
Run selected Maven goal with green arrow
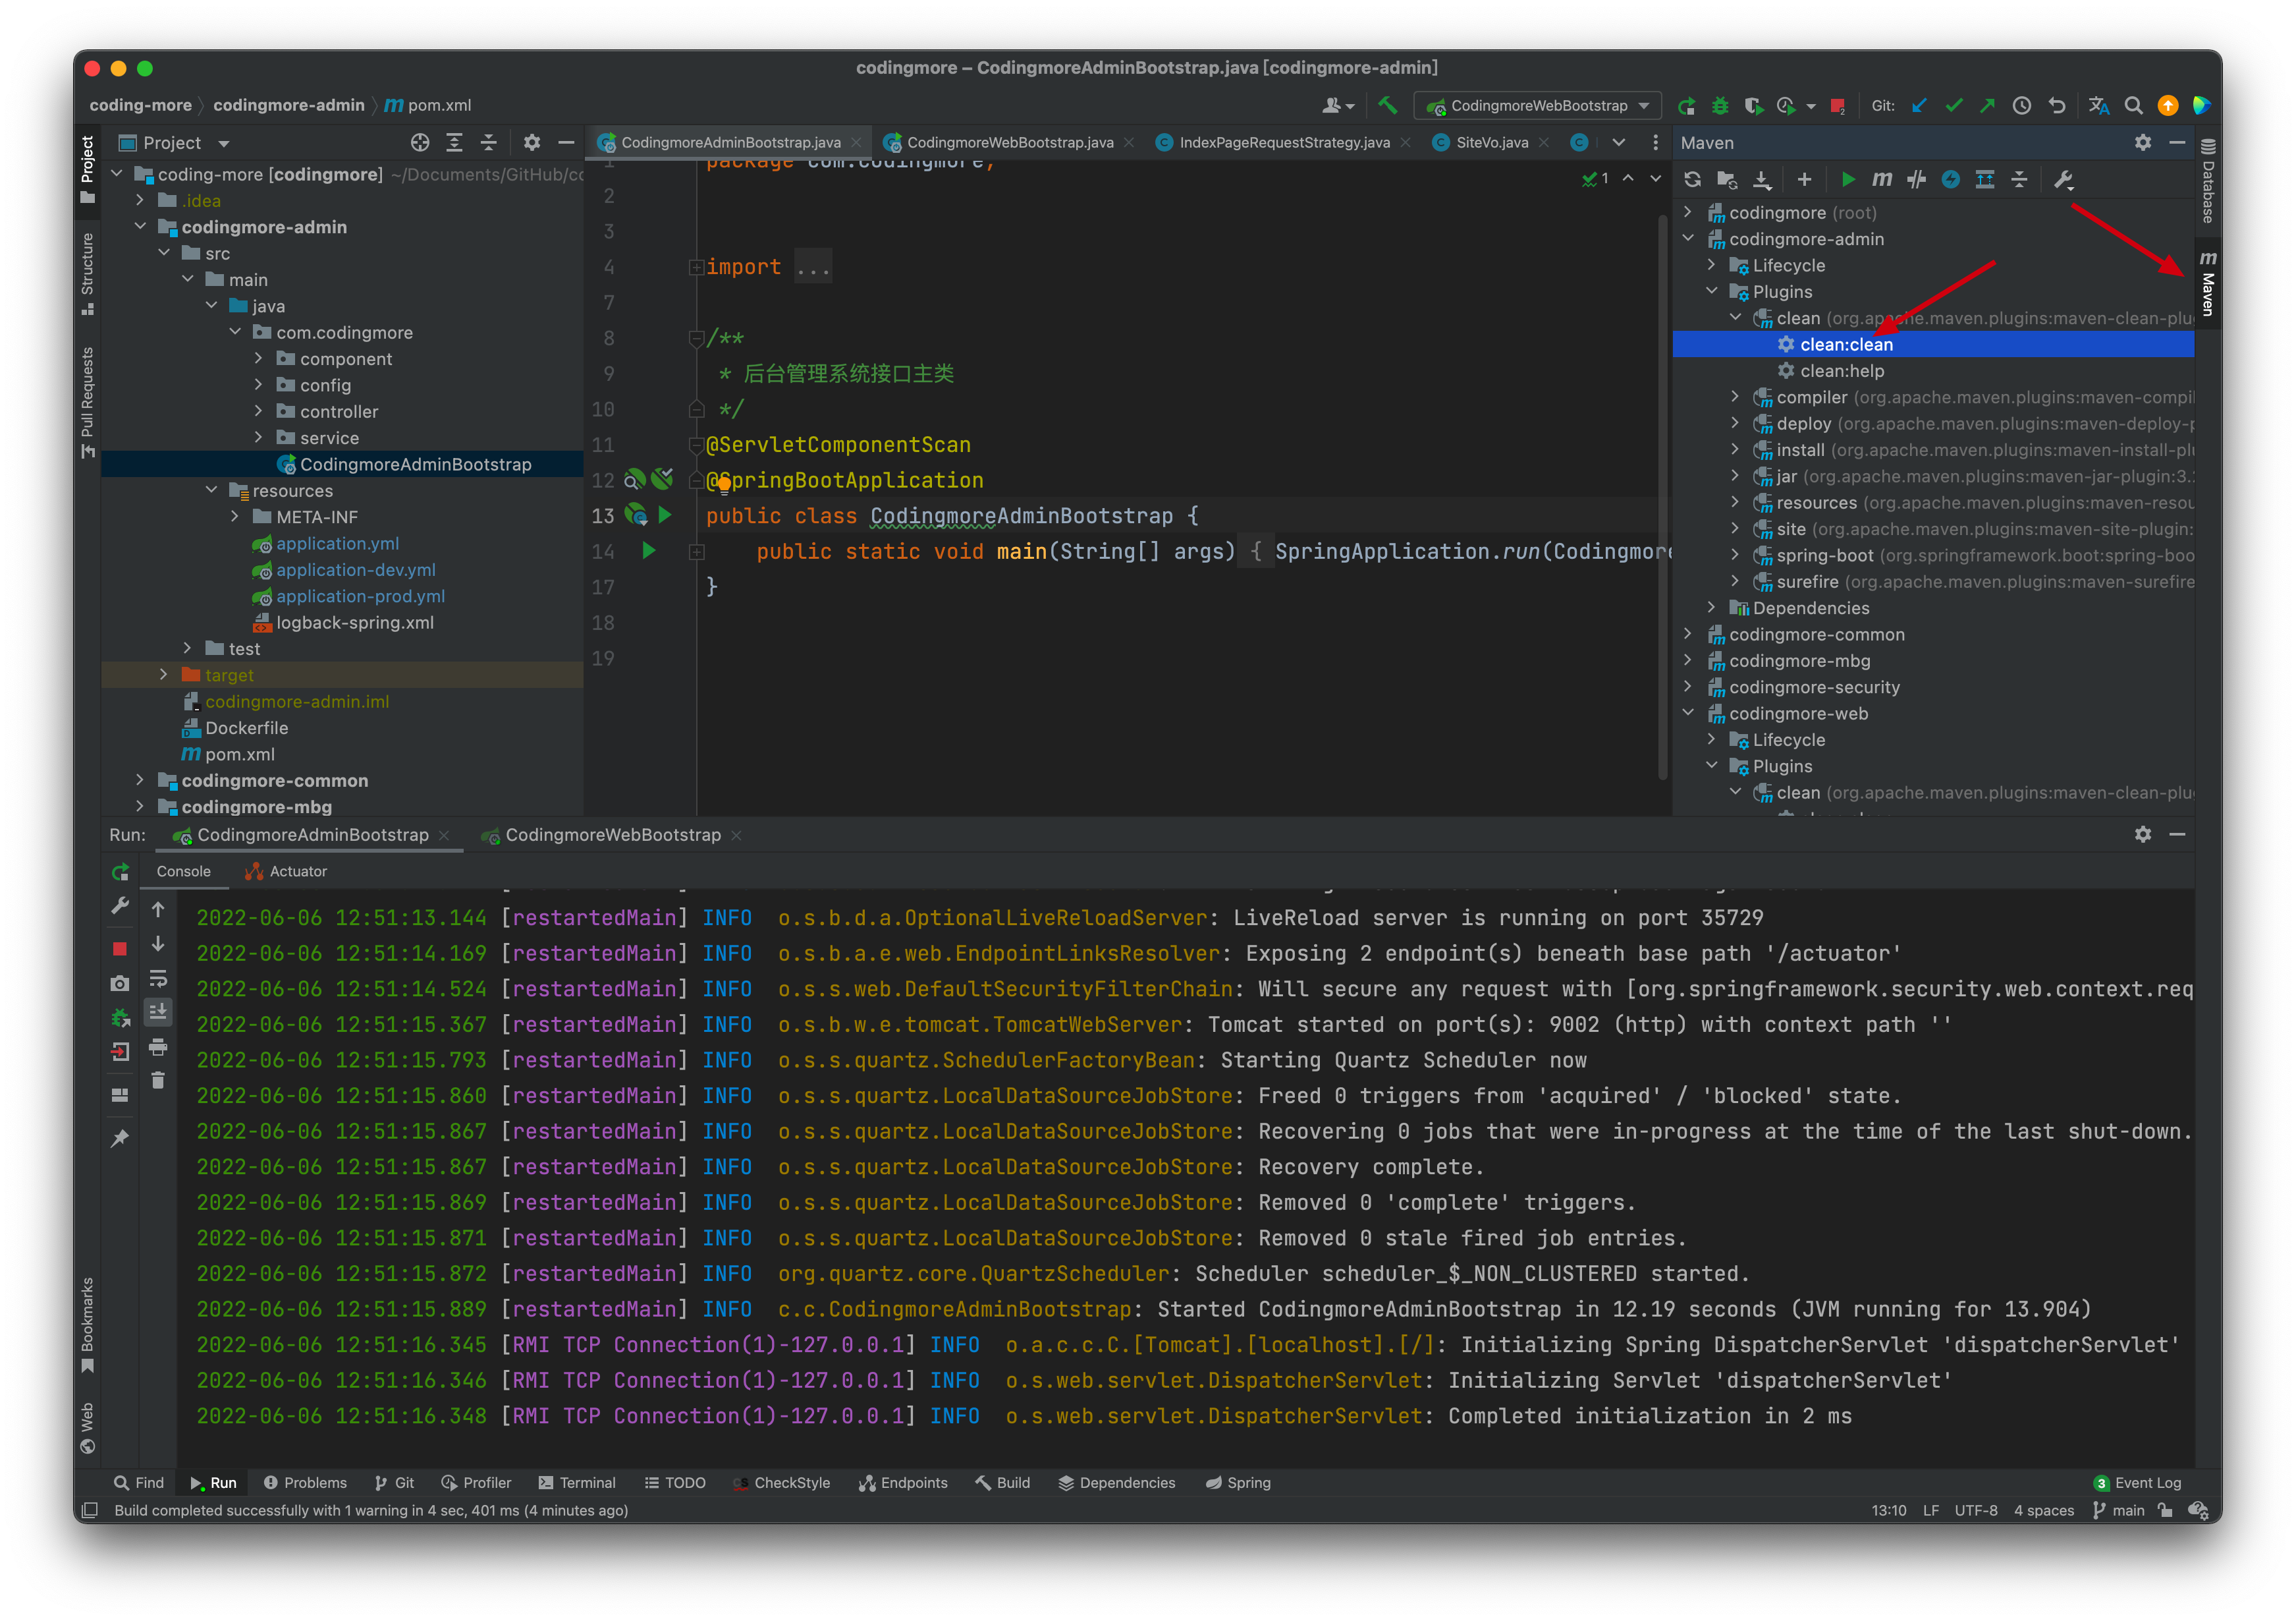[x=1848, y=180]
